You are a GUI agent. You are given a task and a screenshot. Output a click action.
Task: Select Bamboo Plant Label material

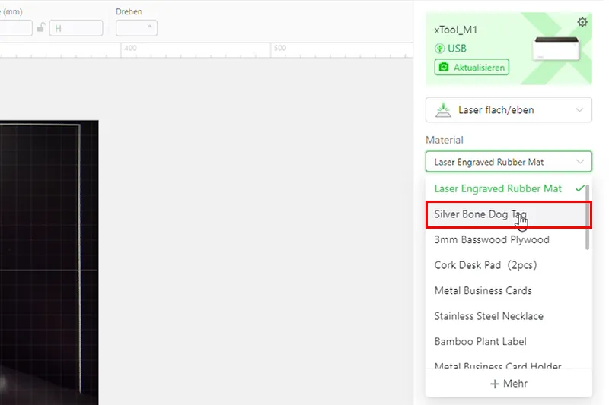(x=509, y=342)
